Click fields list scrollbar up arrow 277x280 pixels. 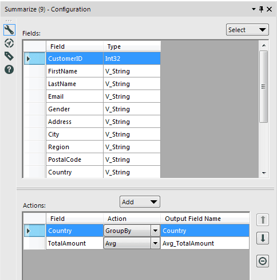point(264,45)
